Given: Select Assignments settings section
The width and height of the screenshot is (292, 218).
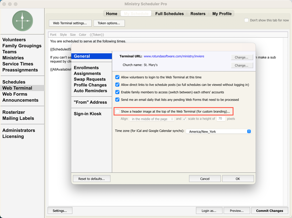Looking at the screenshot, I should point(87,73).
